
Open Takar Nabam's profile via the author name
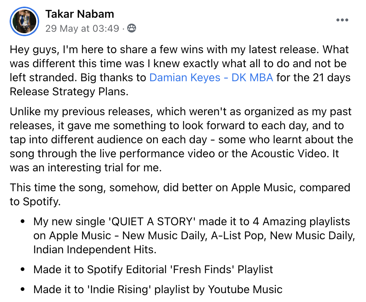click(x=79, y=14)
